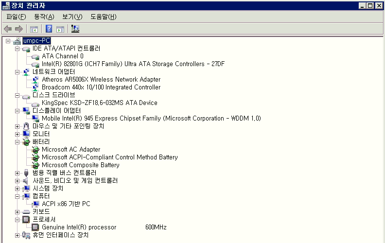Viewport: 385px width, 243px height.
Task: Select the Mobile Intel(R) 945 Express Chipset text
Action: pyautogui.click(x=151, y=118)
